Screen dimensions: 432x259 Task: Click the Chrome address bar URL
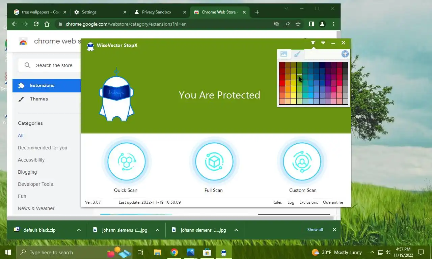tap(126, 24)
